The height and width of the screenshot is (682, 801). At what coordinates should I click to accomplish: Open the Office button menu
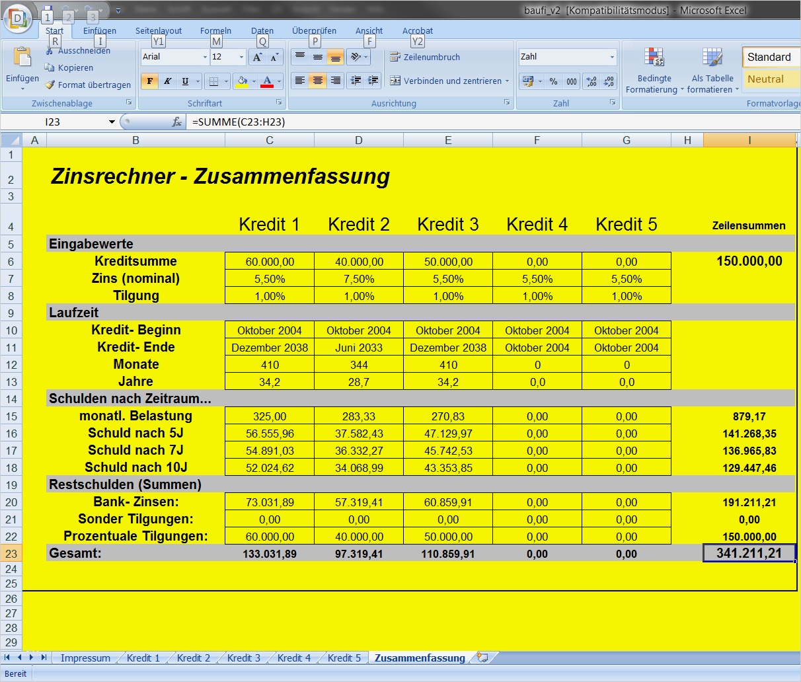pyautogui.click(x=17, y=17)
